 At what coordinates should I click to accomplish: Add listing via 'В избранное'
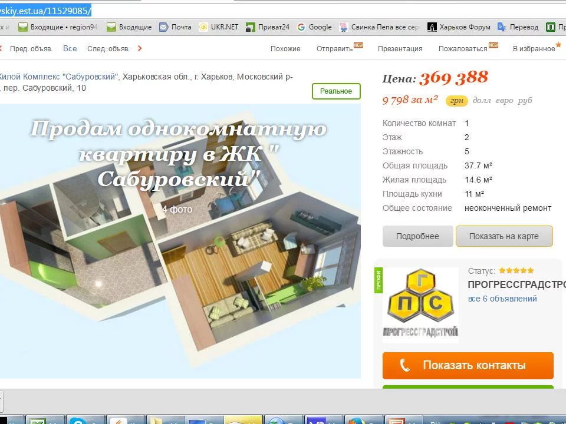pos(534,49)
